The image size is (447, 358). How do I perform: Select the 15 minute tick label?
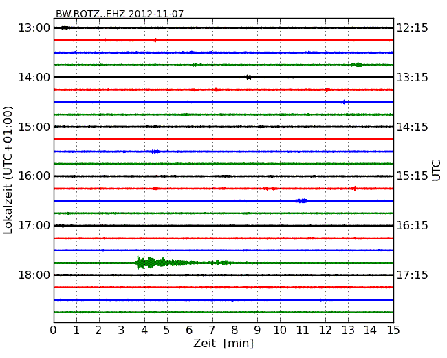tap(393, 330)
